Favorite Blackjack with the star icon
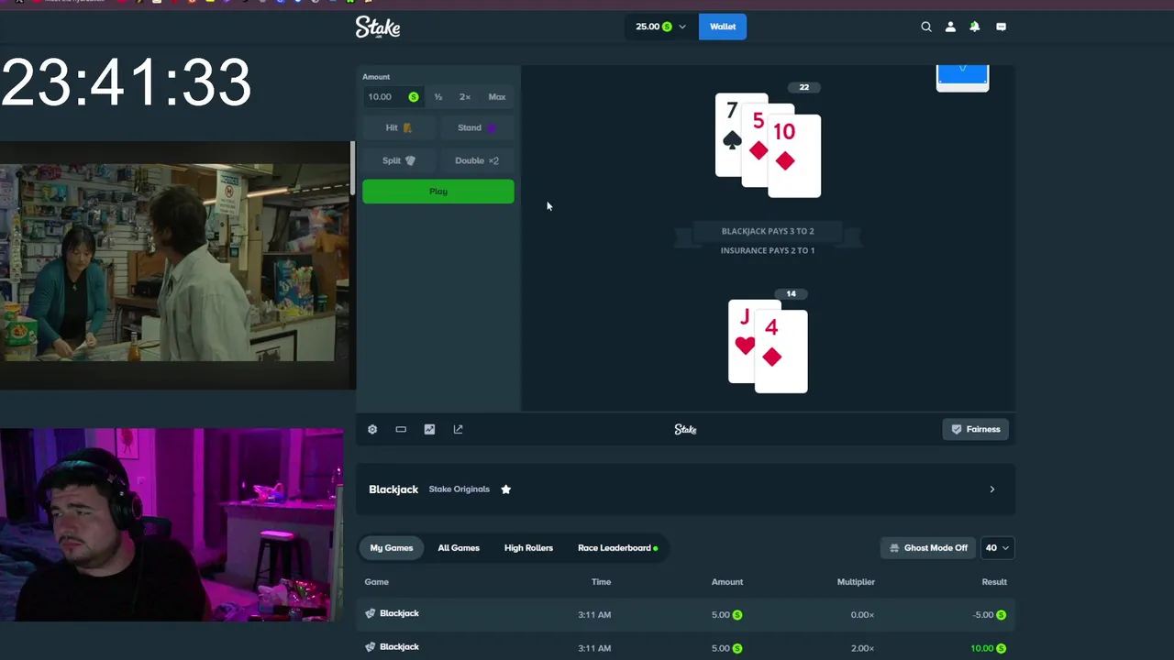Screen dimensions: 1174x660 click(505, 489)
